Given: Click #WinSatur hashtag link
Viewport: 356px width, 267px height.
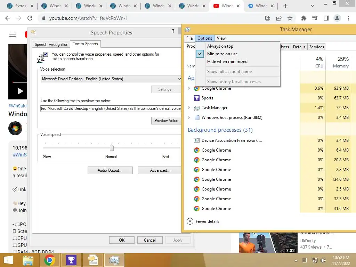Looking at the screenshot, I should coord(18,106).
